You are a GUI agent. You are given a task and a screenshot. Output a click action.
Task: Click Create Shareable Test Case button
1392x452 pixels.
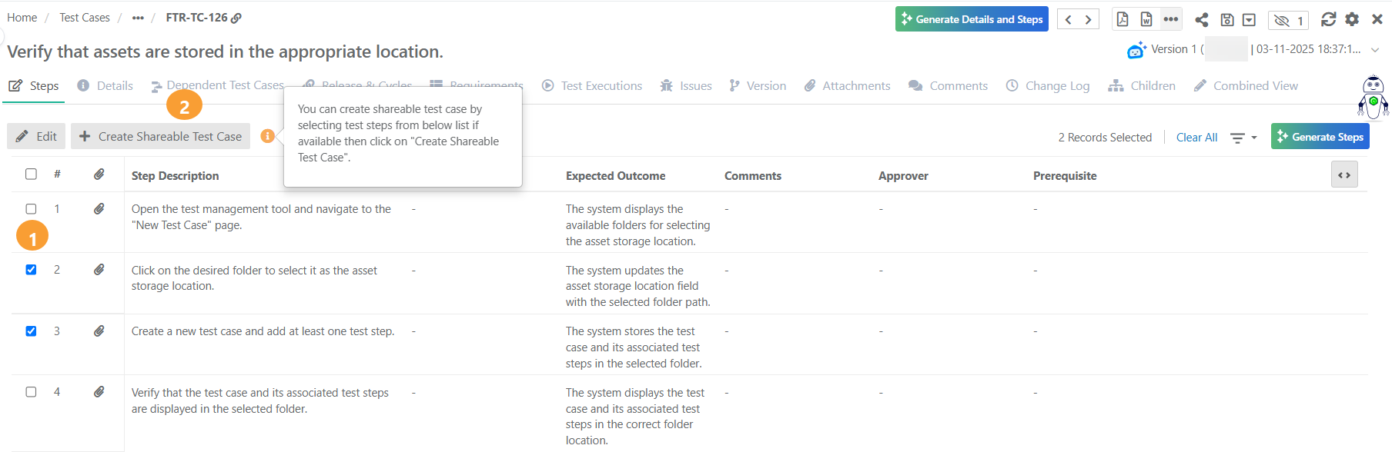(160, 136)
